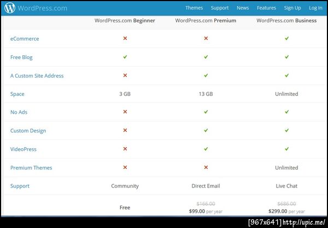Go to the Support page
Screen dimensions: 328x228
(220, 8)
